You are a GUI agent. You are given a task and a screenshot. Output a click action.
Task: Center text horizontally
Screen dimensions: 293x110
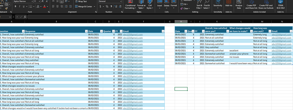pyautogui.click(x=57, y=6)
